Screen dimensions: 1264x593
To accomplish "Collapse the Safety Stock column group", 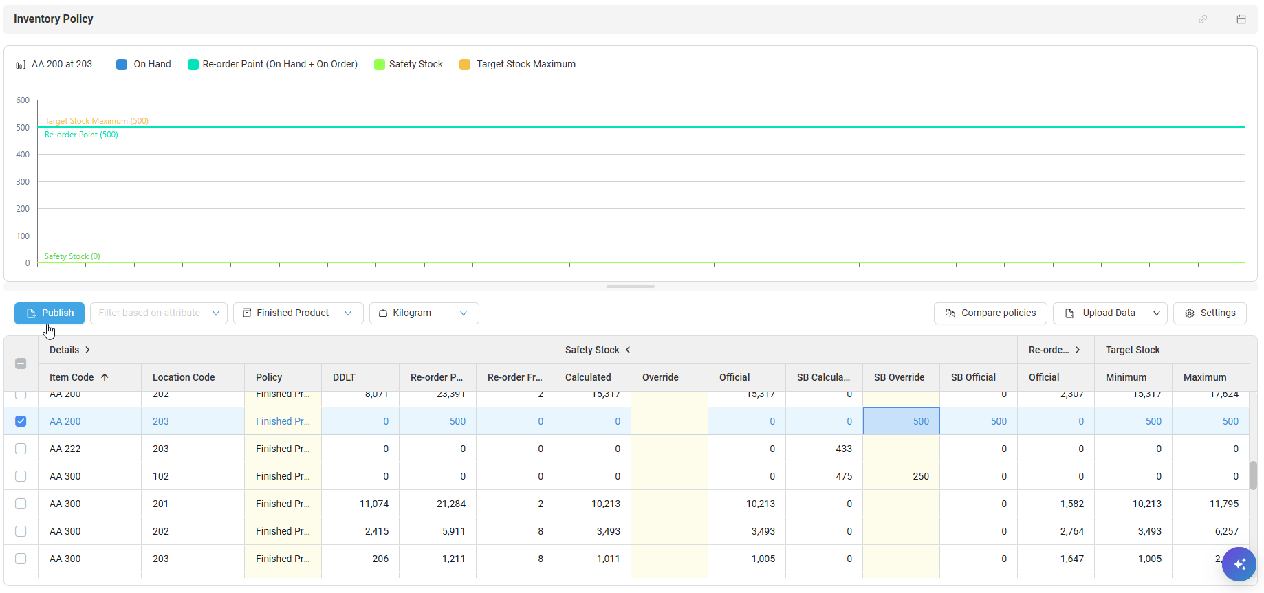I will (628, 350).
